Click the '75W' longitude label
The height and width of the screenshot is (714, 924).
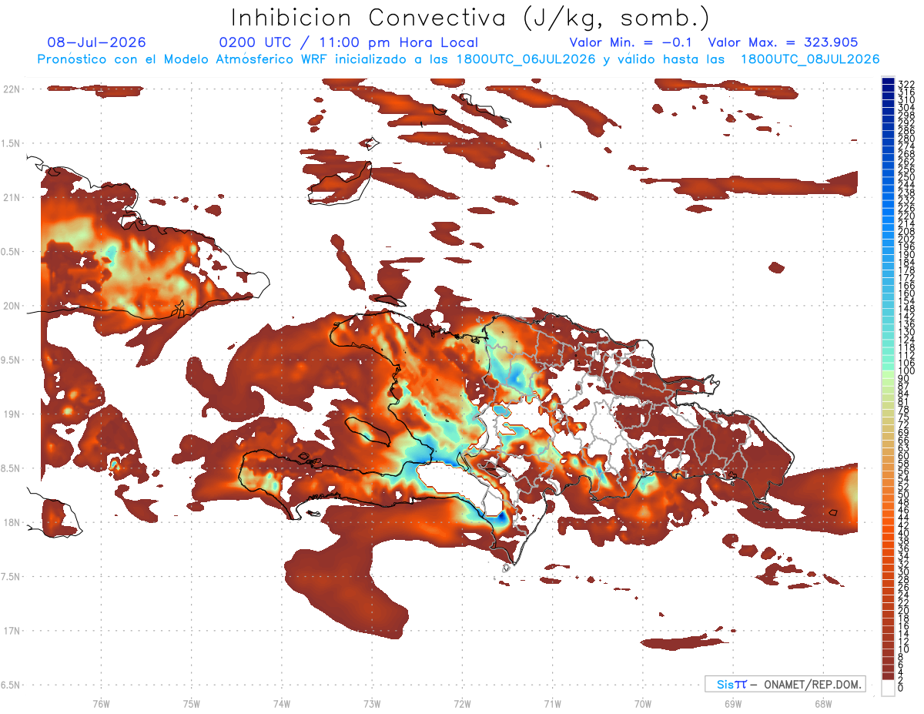pos(191,703)
